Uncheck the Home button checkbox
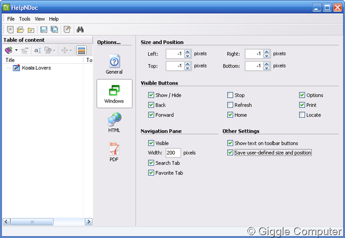Image resolution: width=345 pixels, height=238 pixels. coord(230,115)
